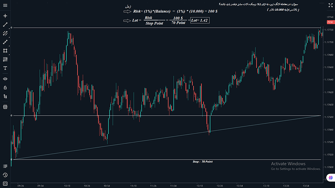Screen dimensions: 335x188
Task: Select the Text annotation tool
Action: tap(5, 68)
